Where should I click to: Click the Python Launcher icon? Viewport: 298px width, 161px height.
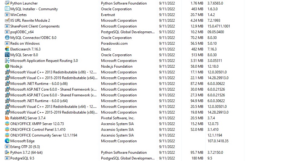tap(7, 3)
